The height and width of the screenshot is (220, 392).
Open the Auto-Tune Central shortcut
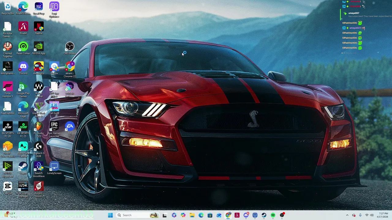click(23, 150)
